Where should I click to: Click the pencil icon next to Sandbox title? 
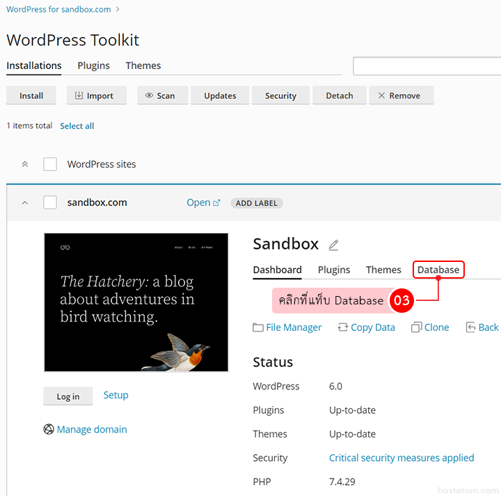333,245
